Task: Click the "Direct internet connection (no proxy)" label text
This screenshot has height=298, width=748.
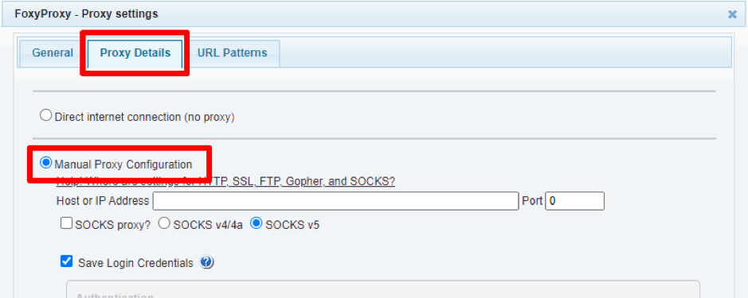Action: [x=144, y=117]
